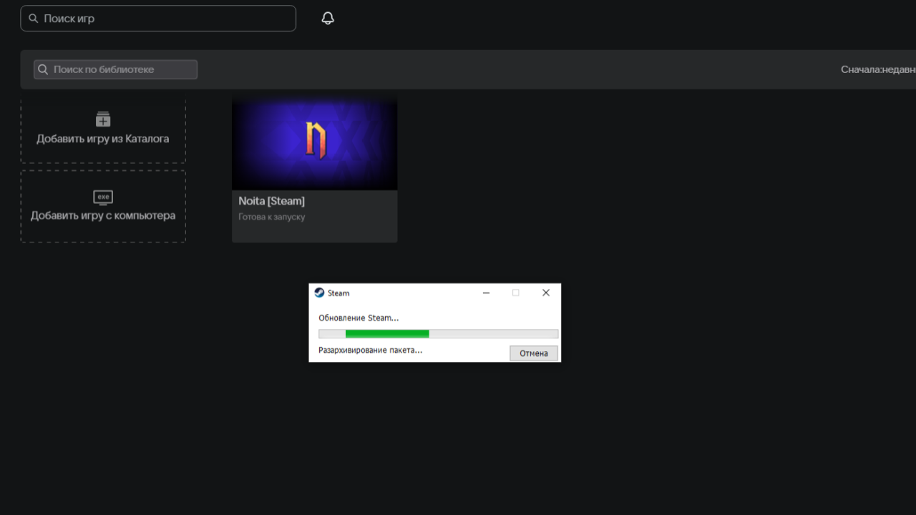Click the Готова к запуску status text
Image resolution: width=916 pixels, height=515 pixels.
[272, 217]
